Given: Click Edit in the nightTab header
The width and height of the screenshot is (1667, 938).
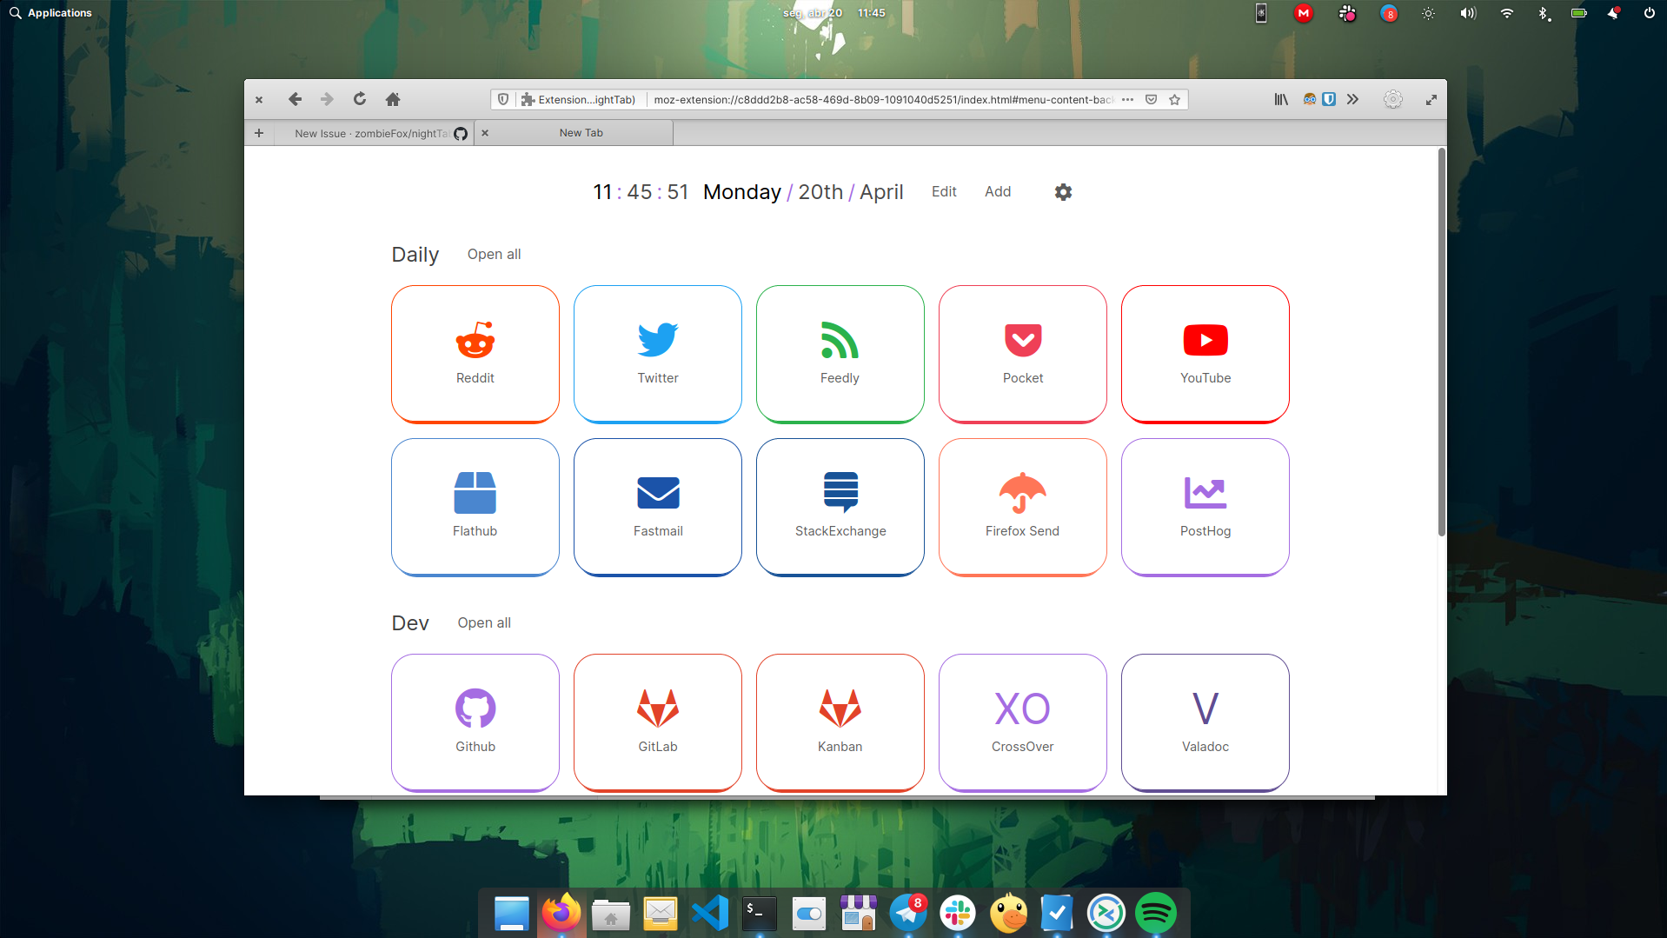Looking at the screenshot, I should point(944,191).
